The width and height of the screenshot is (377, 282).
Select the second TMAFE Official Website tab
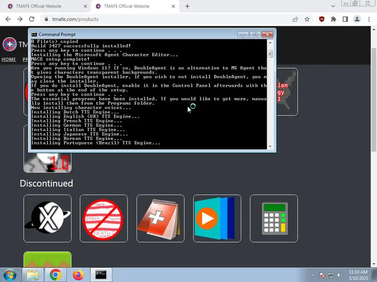click(x=135, y=6)
